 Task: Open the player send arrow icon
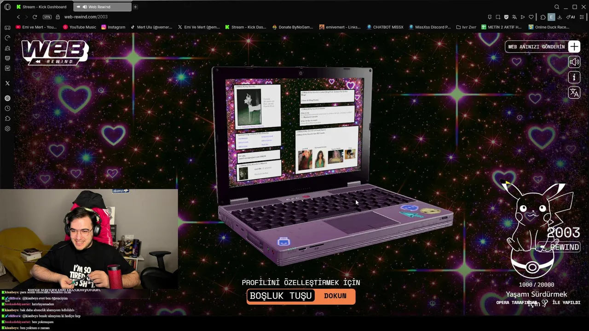(x=523, y=17)
